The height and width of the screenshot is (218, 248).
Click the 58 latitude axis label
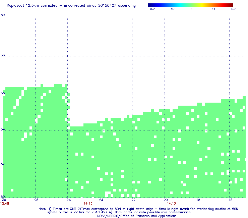point(3,55)
